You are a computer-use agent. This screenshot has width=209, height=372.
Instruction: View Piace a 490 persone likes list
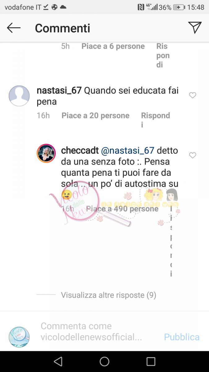coord(122,209)
